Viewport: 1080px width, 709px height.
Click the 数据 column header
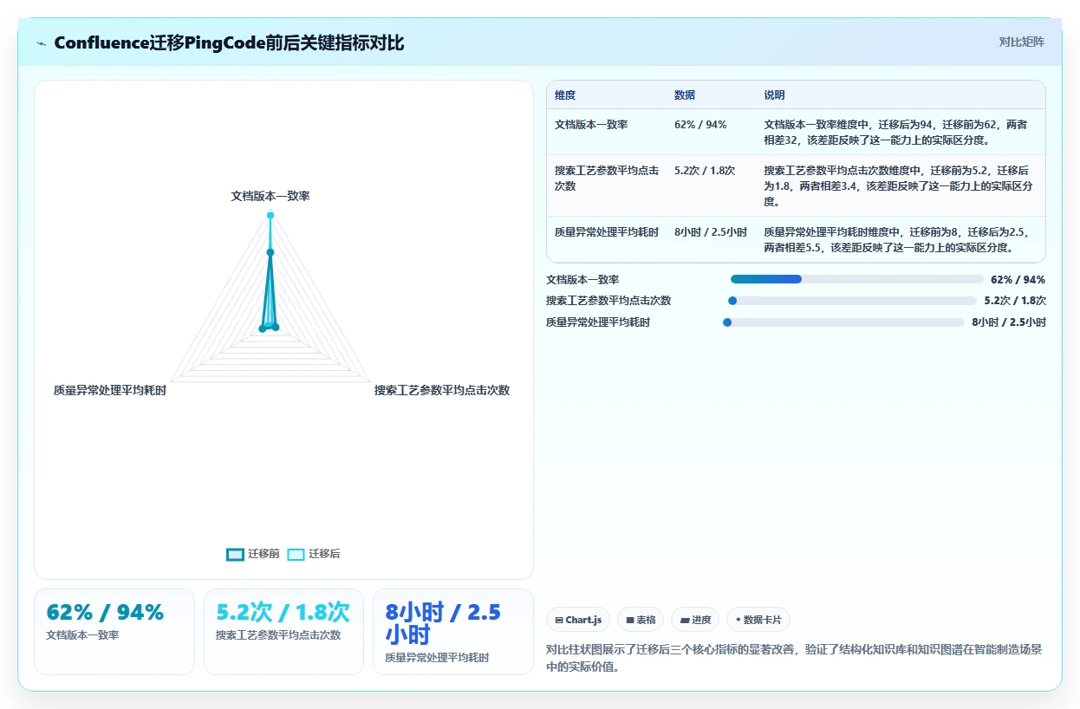(685, 95)
